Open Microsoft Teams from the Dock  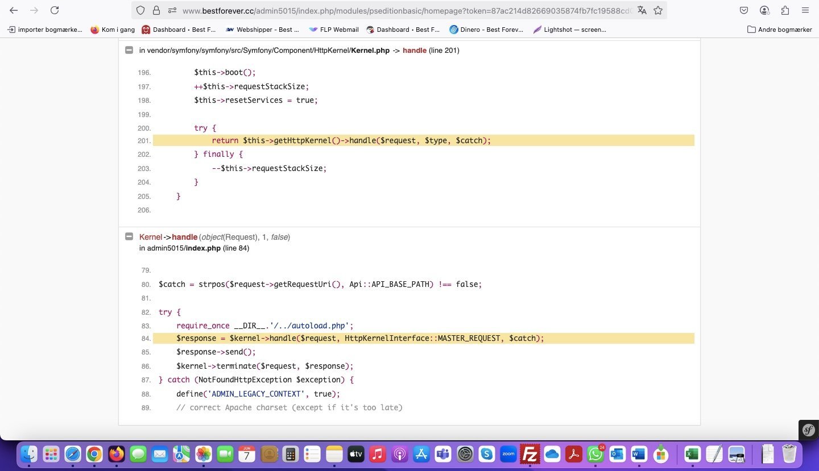(x=443, y=454)
